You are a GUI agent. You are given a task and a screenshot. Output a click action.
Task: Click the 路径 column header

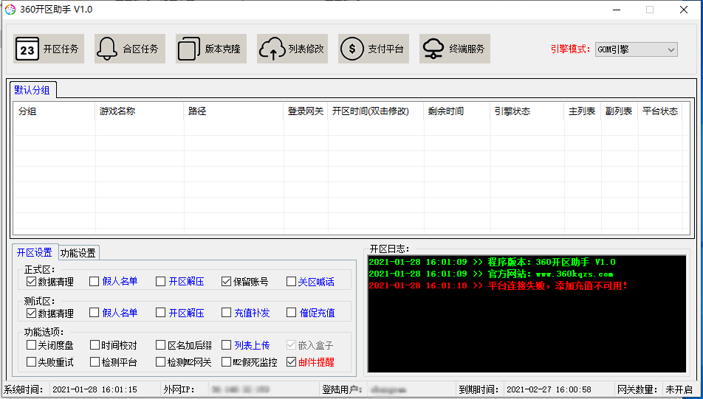[x=233, y=111]
